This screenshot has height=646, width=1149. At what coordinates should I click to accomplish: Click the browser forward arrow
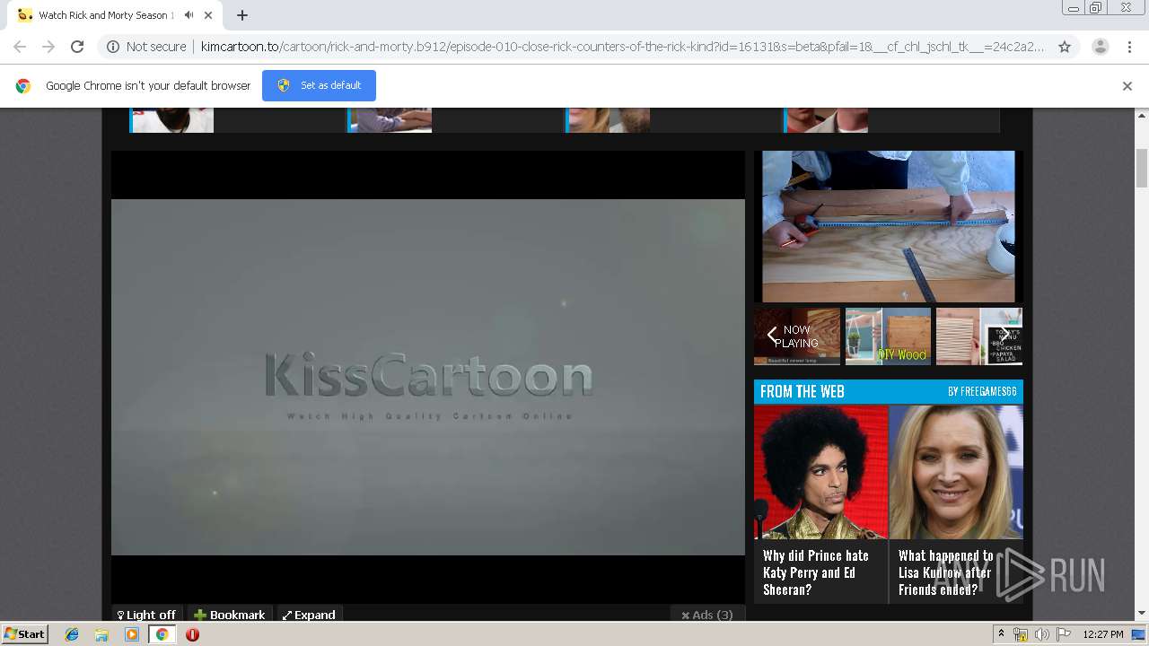click(48, 47)
